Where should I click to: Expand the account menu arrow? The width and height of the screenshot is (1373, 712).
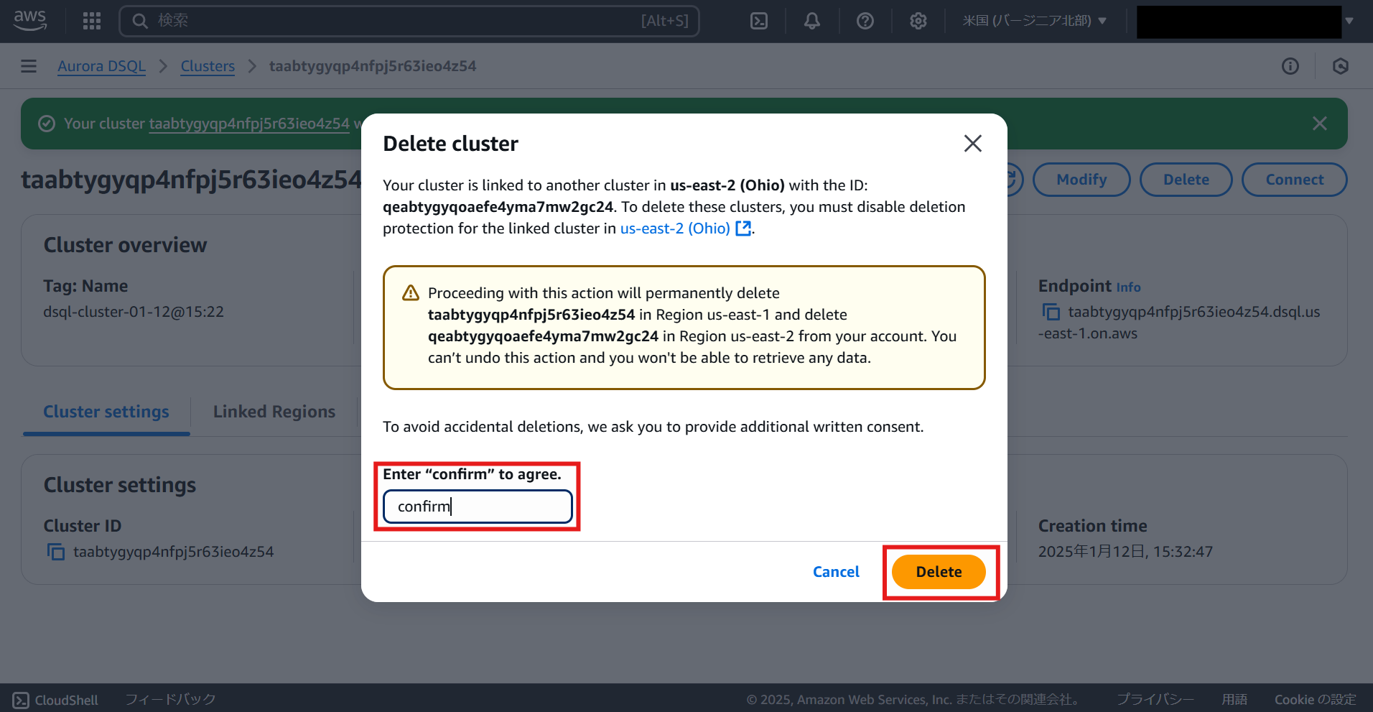(1349, 21)
